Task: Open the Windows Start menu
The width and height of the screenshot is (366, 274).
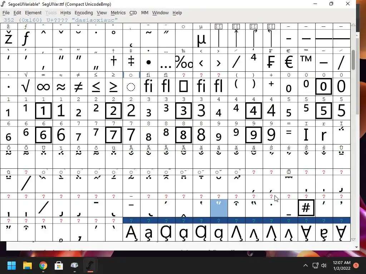Action: point(11,265)
